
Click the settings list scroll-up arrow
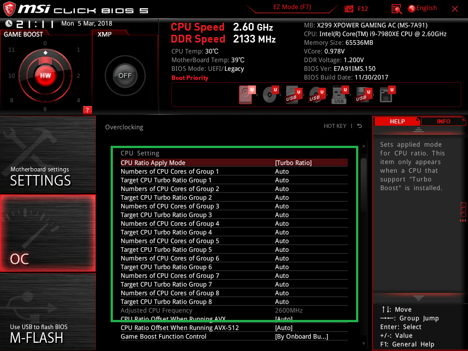363,146
